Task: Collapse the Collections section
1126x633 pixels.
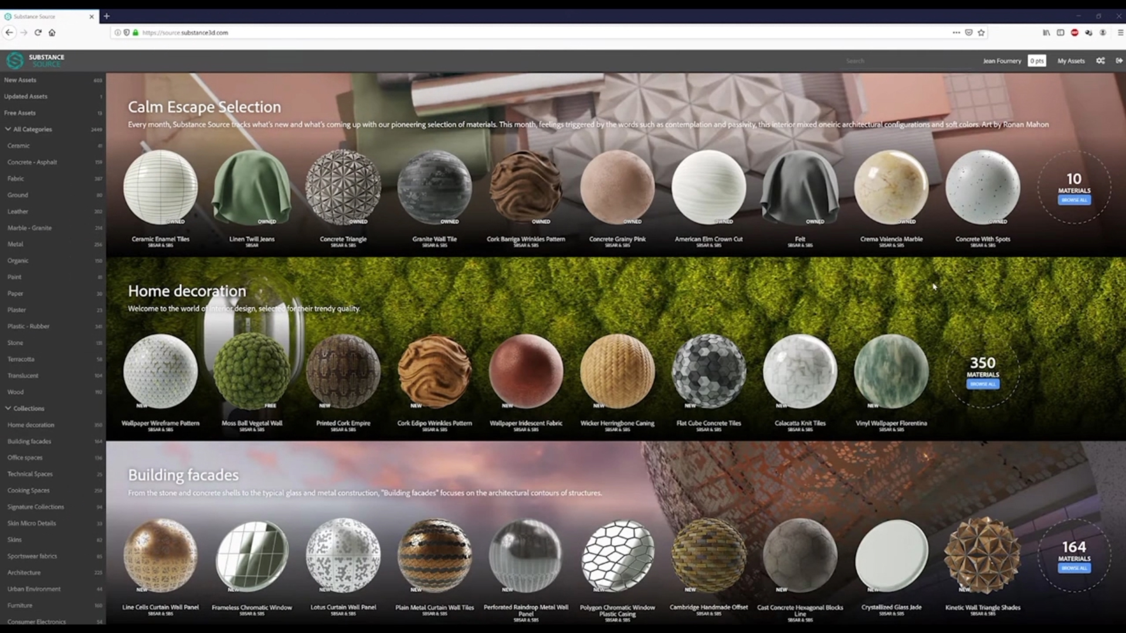Action: [8, 408]
